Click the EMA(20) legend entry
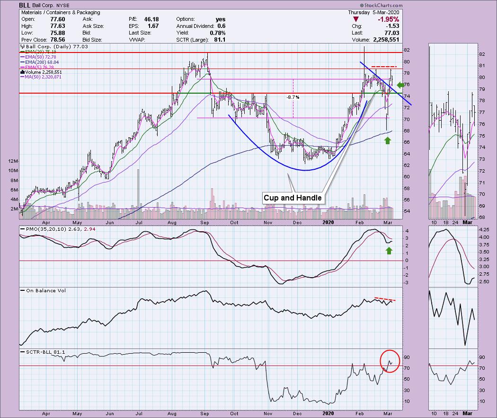 40,52
